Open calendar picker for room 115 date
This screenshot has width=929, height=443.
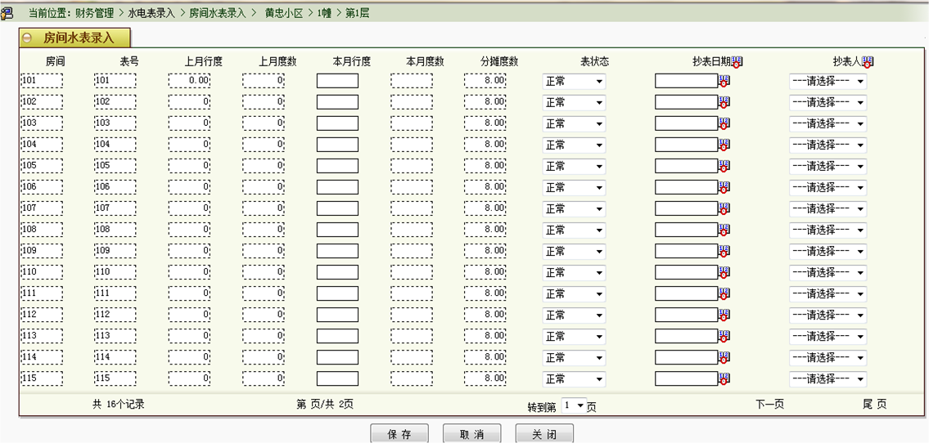click(724, 378)
